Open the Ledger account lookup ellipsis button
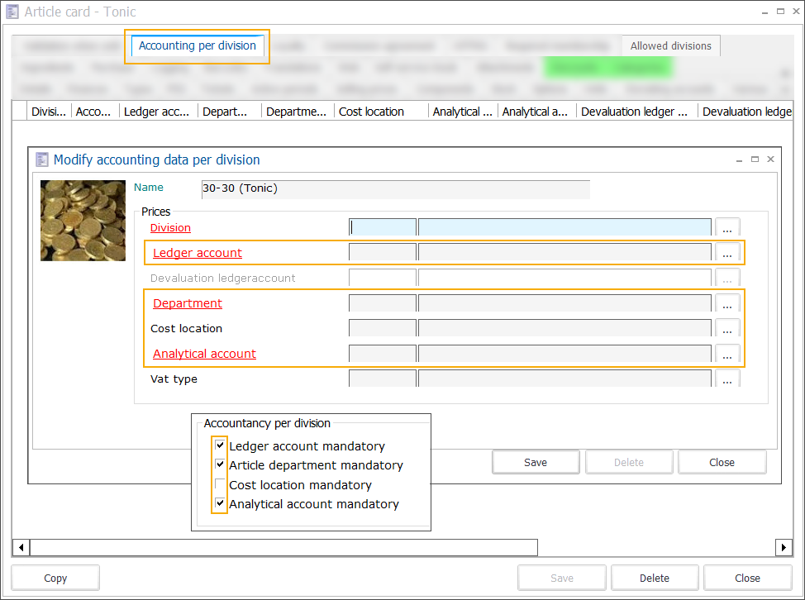Image resolution: width=805 pixels, height=600 pixels. coord(727,253)
